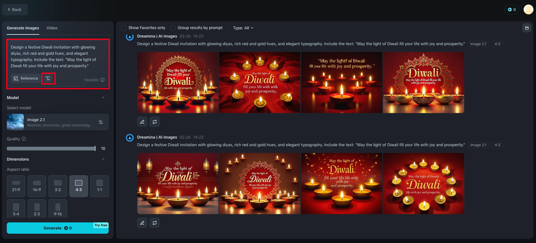Click regenerate icon under first results
This screenshot has height=243, width=536.
[155, 122]
